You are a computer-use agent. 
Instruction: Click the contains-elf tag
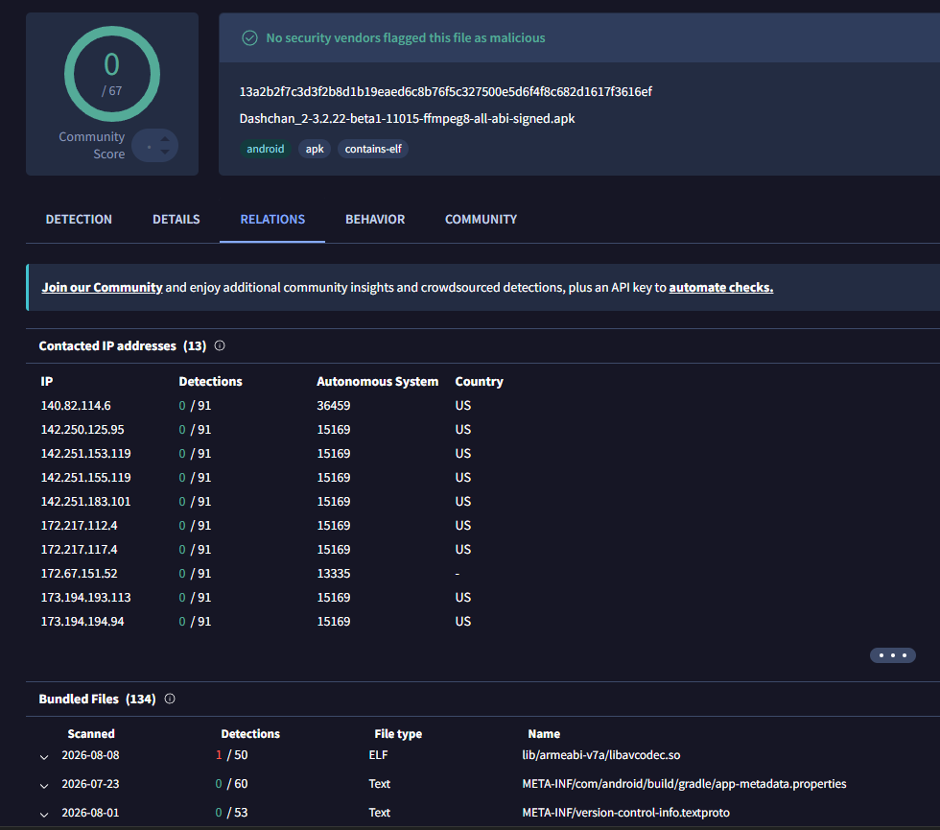tap(373, 149)
